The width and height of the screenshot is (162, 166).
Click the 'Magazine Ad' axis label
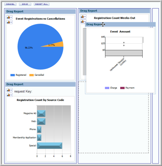(x=30, y=113)
